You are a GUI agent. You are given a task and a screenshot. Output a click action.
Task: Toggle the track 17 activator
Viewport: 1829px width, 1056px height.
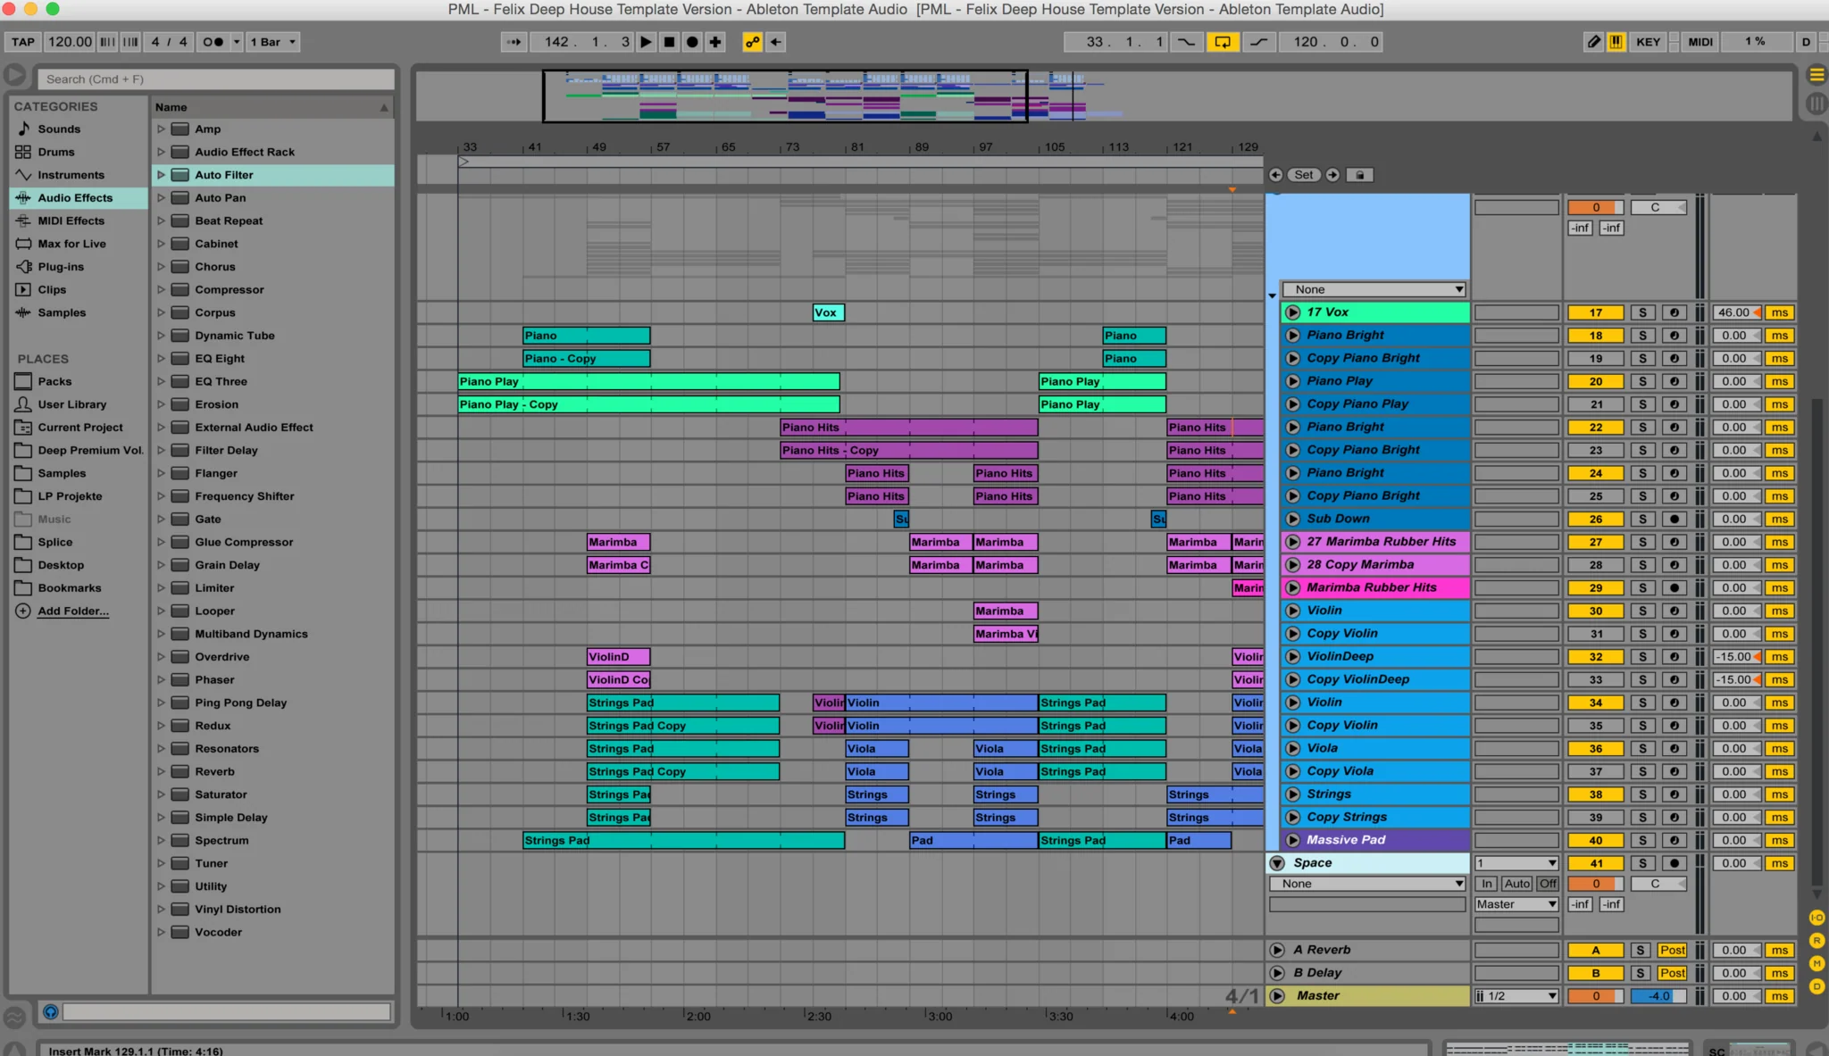1595,312
